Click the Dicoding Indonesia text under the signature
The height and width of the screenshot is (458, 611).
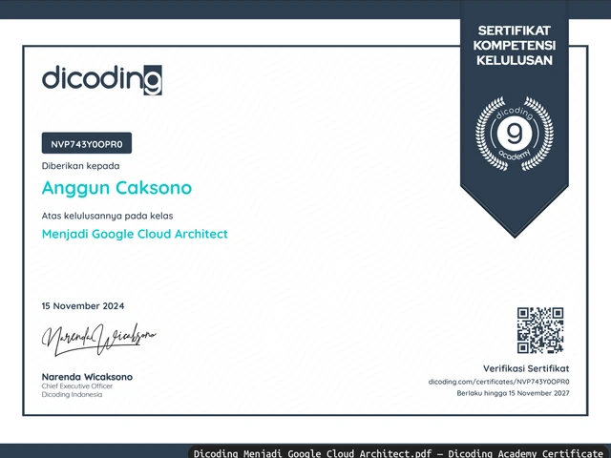[x=73, y=394]
